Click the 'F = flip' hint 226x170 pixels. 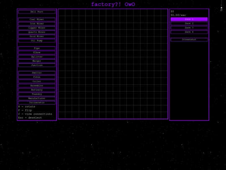coord(25,110)
